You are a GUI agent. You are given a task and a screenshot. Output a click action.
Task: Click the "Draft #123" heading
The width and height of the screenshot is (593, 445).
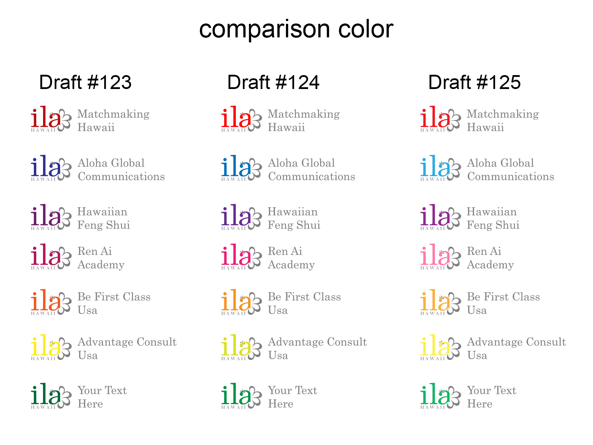tap(85, 82)
